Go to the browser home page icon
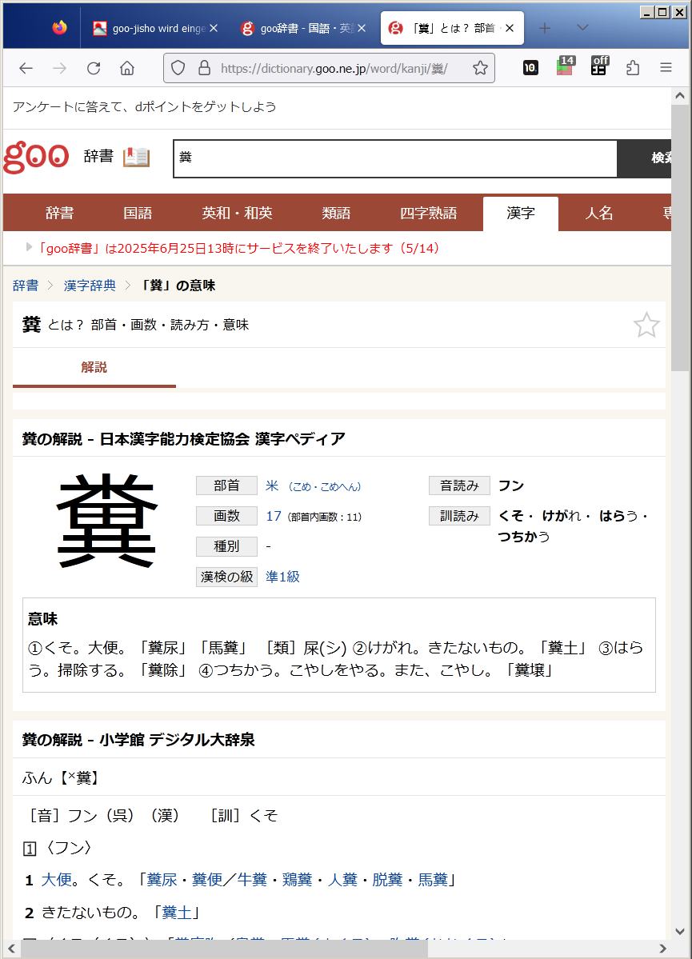Viewport: 692px width, 959px height. point(127,68)
